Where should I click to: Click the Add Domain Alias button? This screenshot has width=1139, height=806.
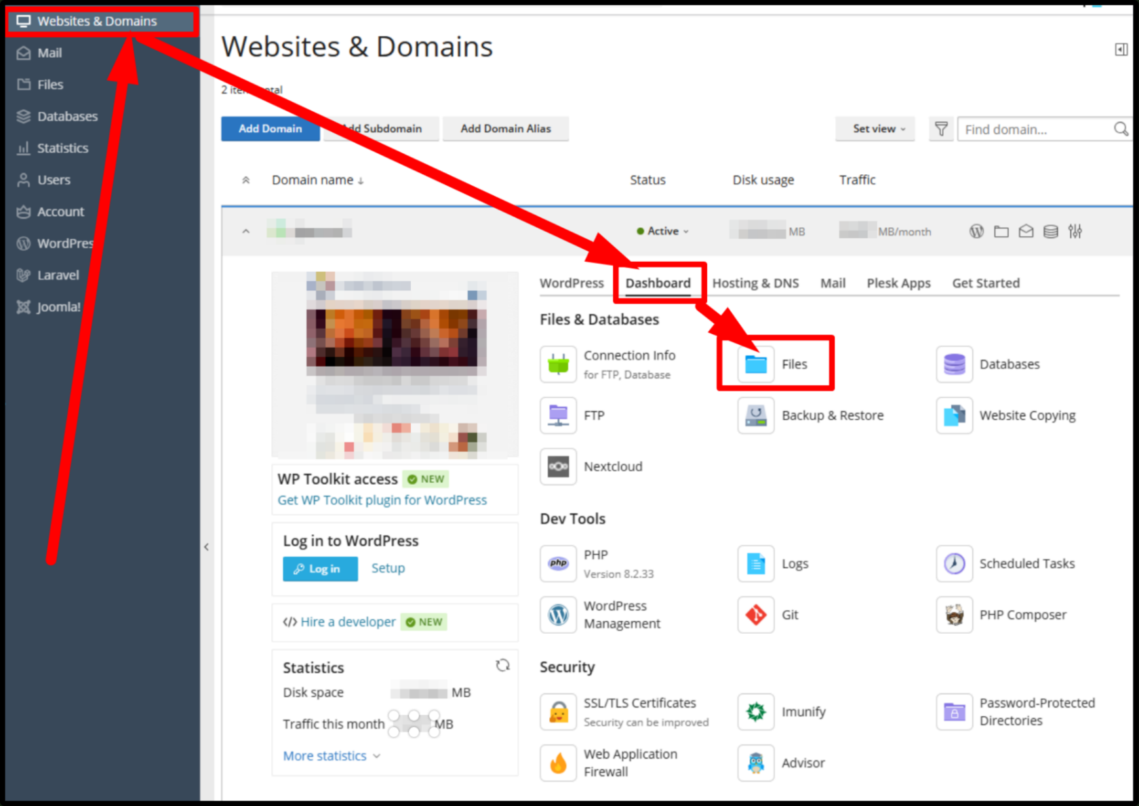click(506, 129)
